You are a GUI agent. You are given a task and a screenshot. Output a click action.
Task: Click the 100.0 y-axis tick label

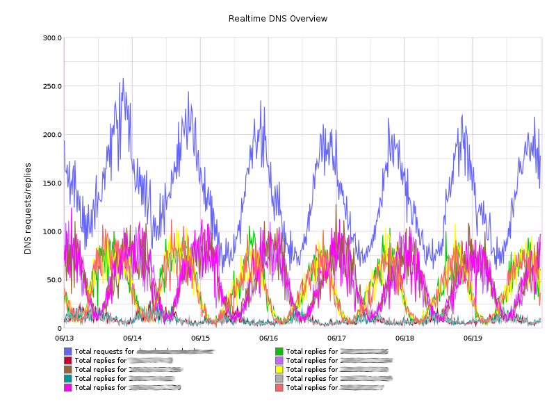pyautogui.click(x=52, y=231)
